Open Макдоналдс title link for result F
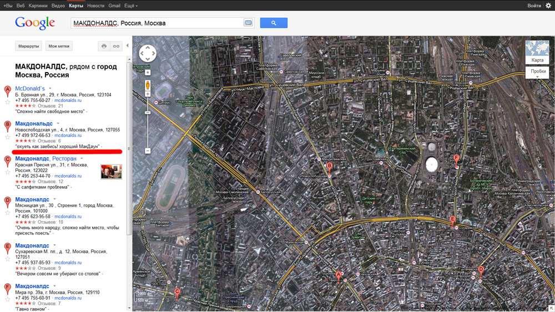The width and height of the screenshot is (555, 312). pos(32,286)
